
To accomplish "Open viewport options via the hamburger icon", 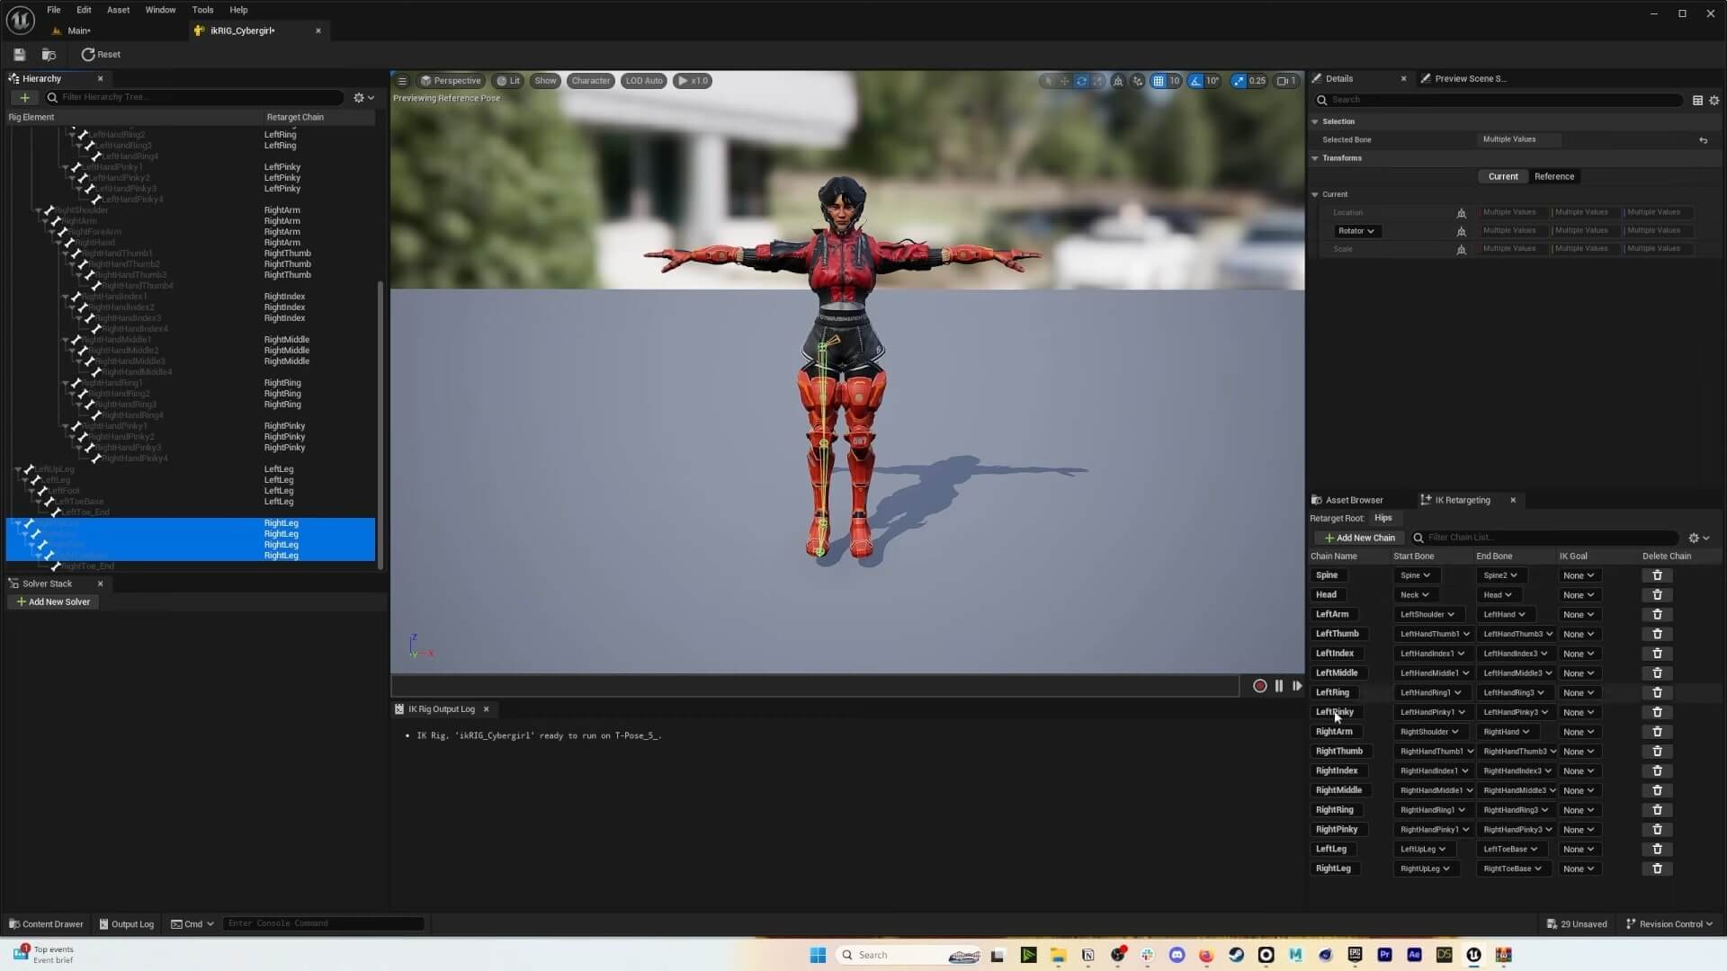I will [402, 80].
